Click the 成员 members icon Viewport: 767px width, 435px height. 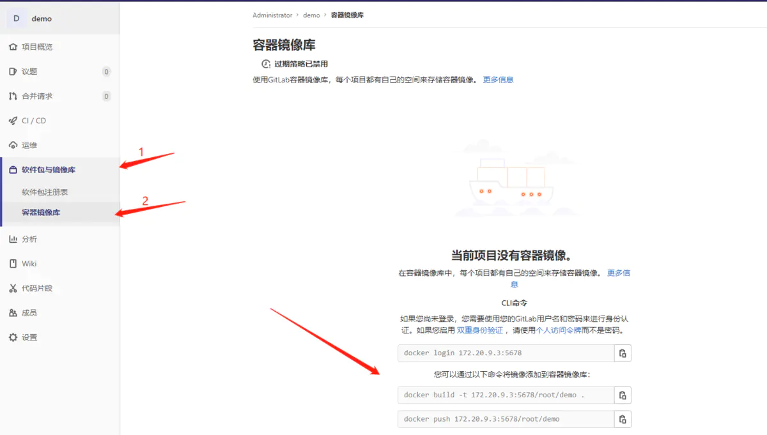pyautogui.click(x=13, y=313)
